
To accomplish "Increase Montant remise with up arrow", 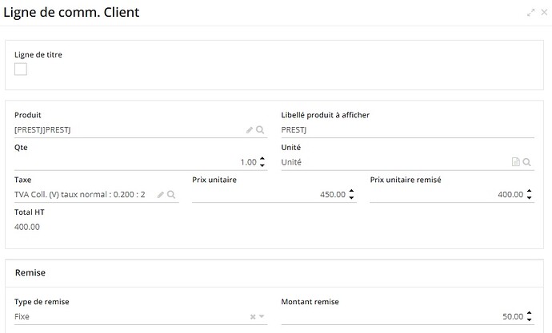I will pyautogui.click(x=529, y=313).
